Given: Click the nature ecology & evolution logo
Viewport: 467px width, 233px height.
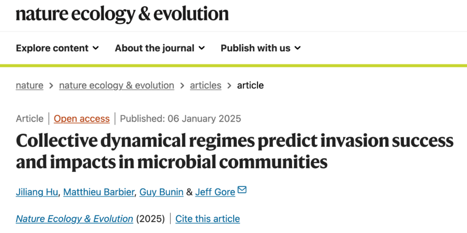Looking at the screenshot, I should coord(122,14).
